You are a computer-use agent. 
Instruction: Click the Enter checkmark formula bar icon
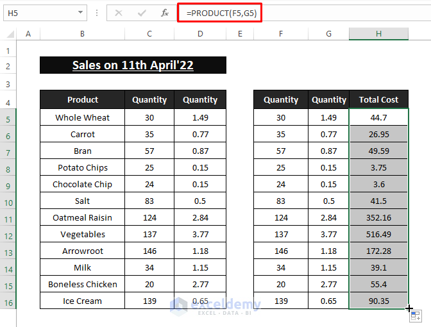coord(142,13)
